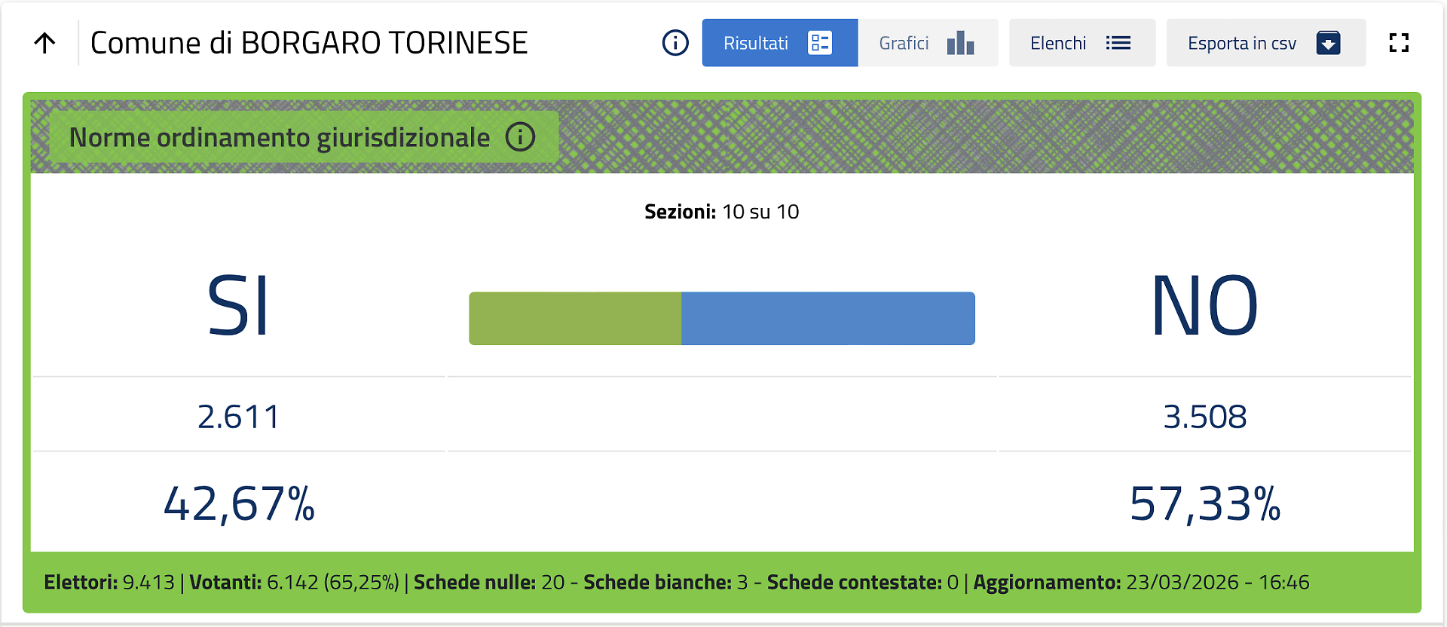Click the Esporta in csv download icon
The width and height of the screenshot is (1447, 627).
click(1328, 43)
